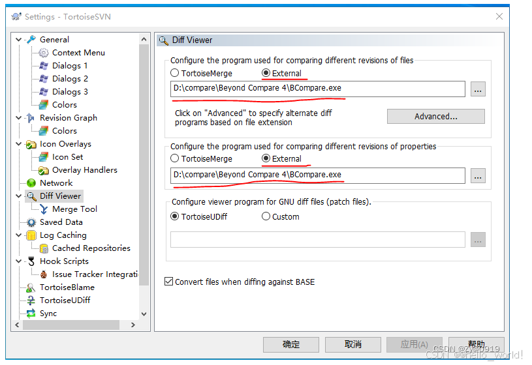Select External for comparing properties

266,158
